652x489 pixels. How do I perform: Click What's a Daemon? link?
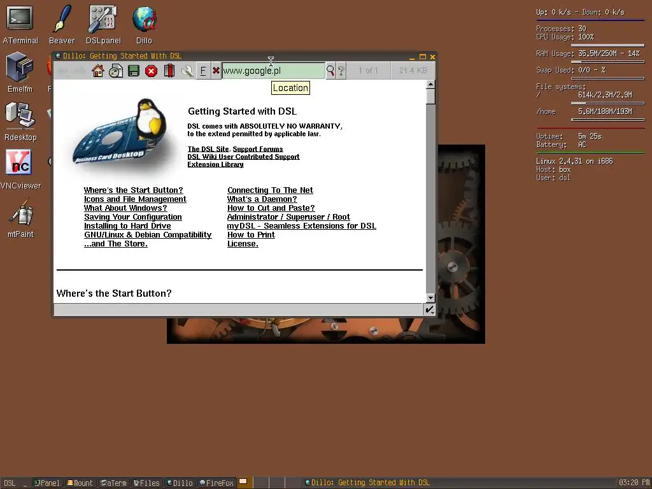tap(262, 199)
